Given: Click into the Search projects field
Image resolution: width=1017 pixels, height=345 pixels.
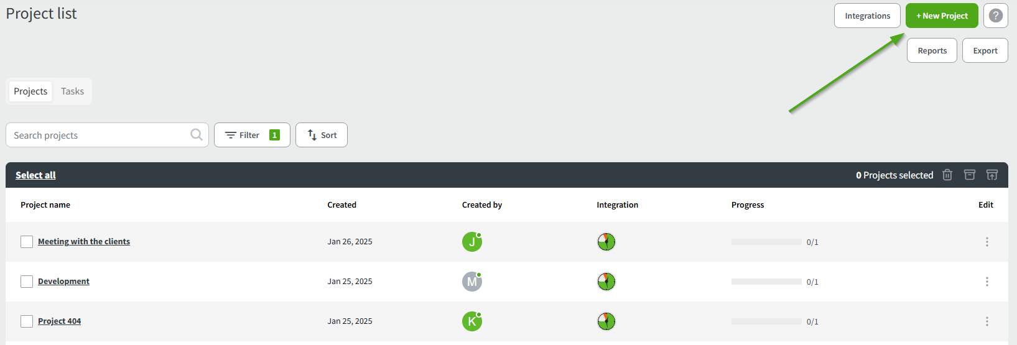Looking at the screenshot, I should [x=100, y=135].
